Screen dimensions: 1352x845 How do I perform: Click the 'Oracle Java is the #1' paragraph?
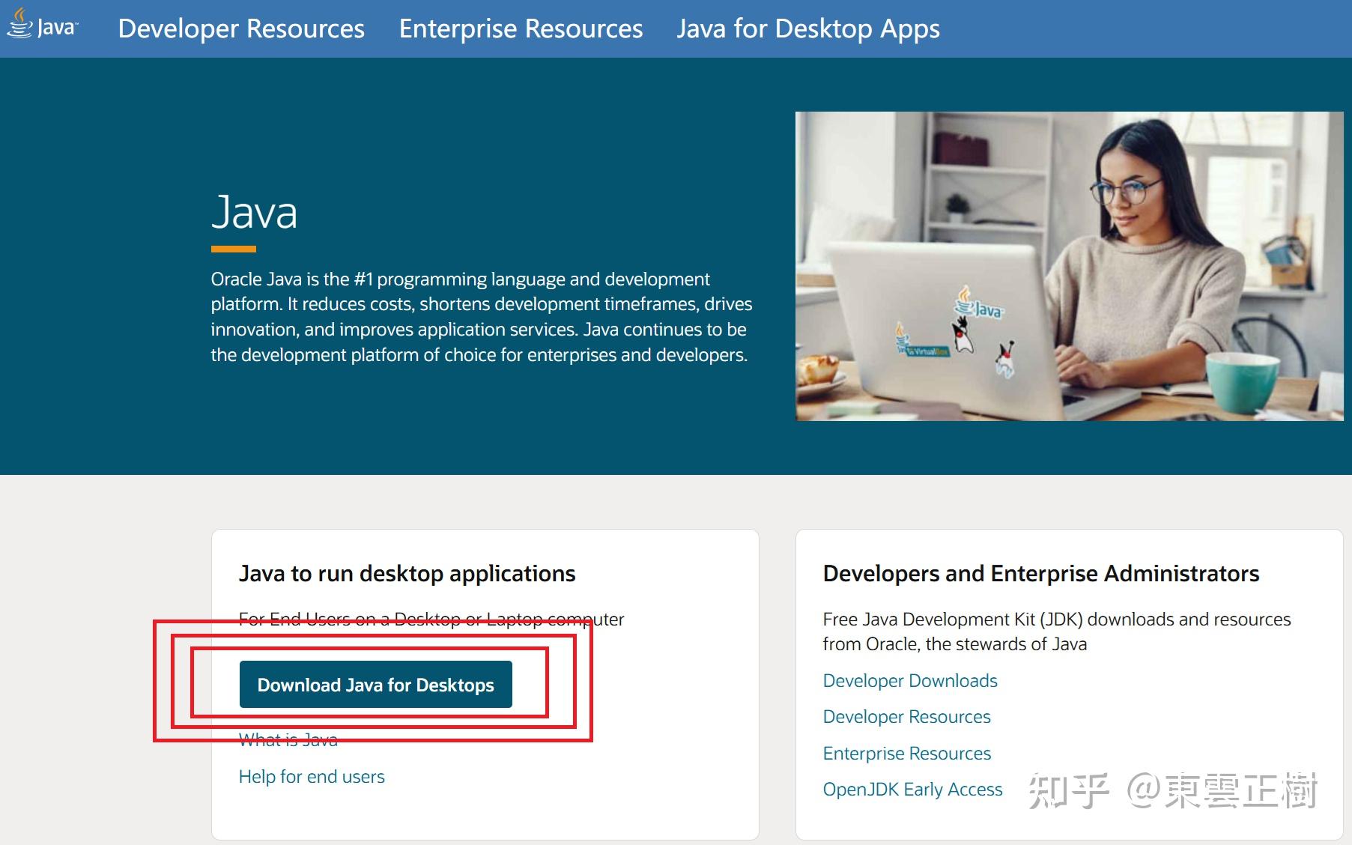482,317
